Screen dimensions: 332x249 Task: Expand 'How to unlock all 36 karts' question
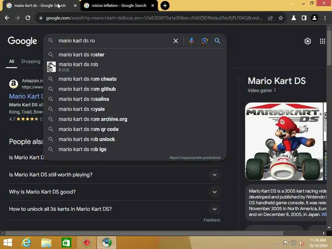pyautogui.click(x=114, y=209)
